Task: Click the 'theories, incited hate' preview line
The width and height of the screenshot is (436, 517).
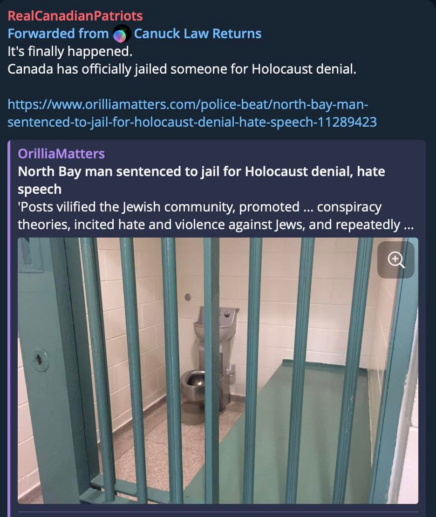Action: point(216,224)
